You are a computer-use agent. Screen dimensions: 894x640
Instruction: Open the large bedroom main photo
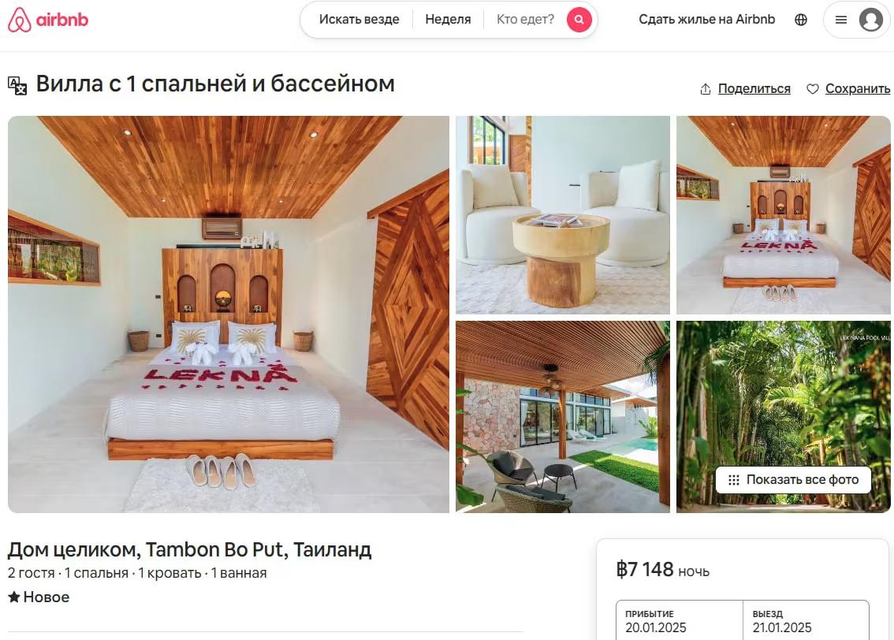pos(229,314)
